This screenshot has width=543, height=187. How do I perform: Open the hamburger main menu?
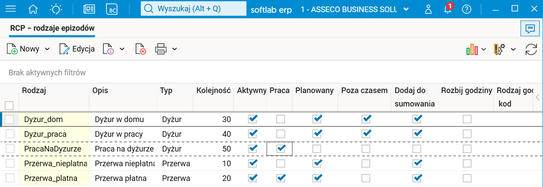10,9
